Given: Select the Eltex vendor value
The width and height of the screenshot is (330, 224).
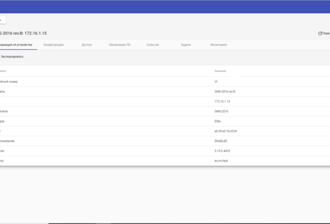Looking at the screenshot, I should point(218,121).
